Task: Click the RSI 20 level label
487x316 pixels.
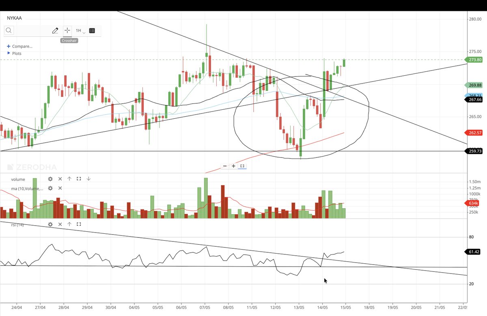Action: pos(471,284)
